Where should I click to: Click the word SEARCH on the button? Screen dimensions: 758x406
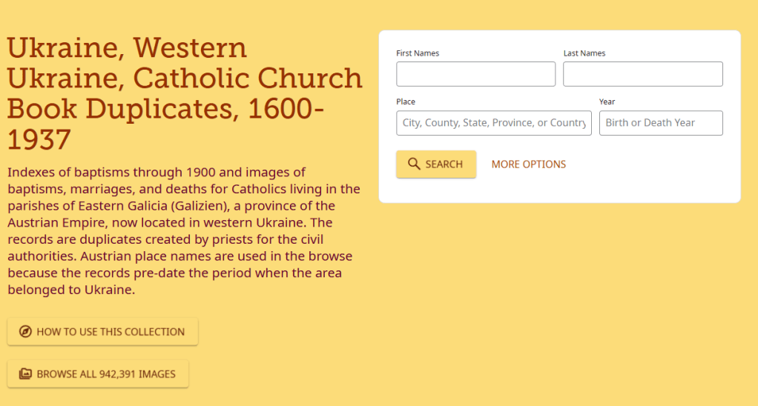(444, 164)
